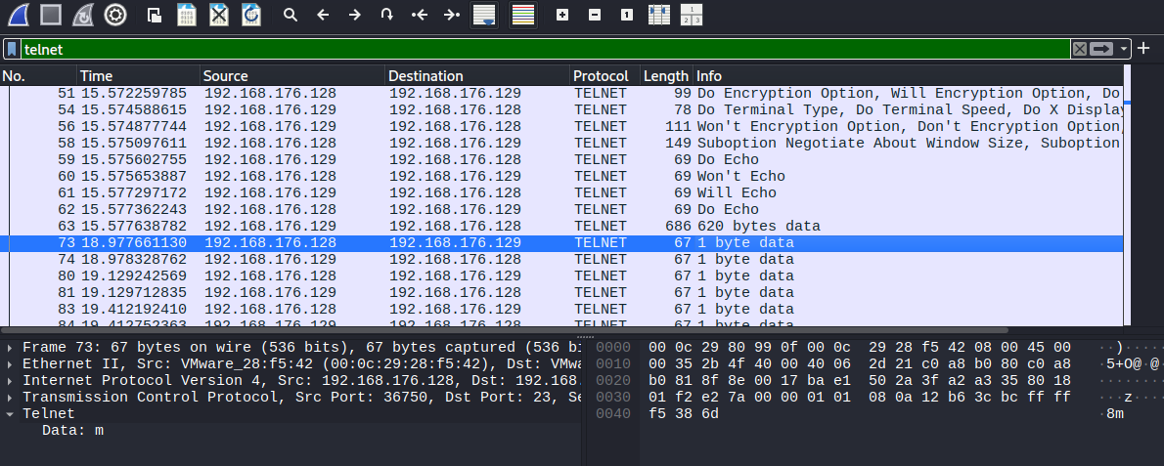The image size is (1164, 466).
Task: Zoom out the main window text
Action: [595, 15]
